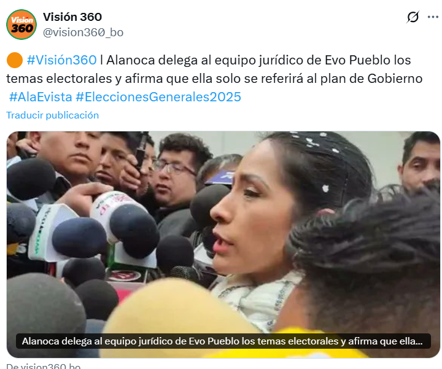Click the Traducir publicación link
Image resolution: width=442 pixels, height=369 pixels.
tap(52, 115)
